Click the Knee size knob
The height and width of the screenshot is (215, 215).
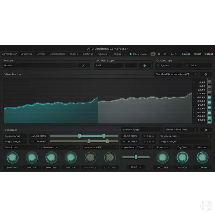(x=162, y=157)
